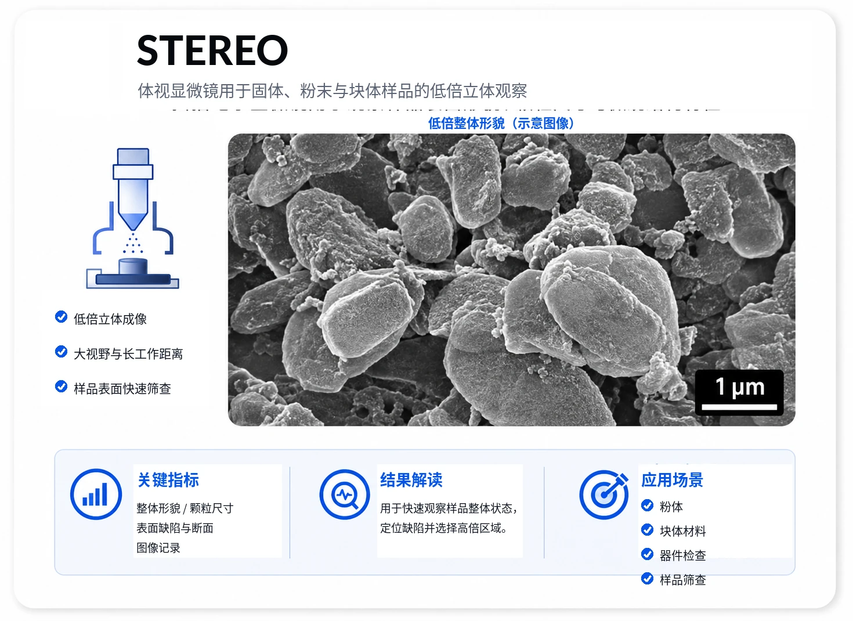Click the 表面缺陷与断面 line
The width and height of the screenshot is (853, 621).
coord(175,528)
